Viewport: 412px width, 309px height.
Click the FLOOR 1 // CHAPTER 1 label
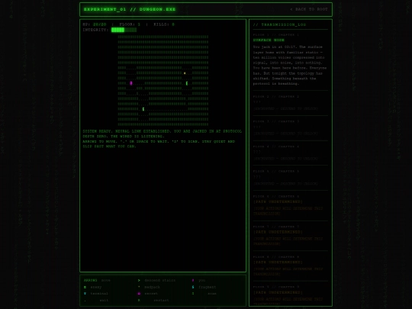coord(276,34)
